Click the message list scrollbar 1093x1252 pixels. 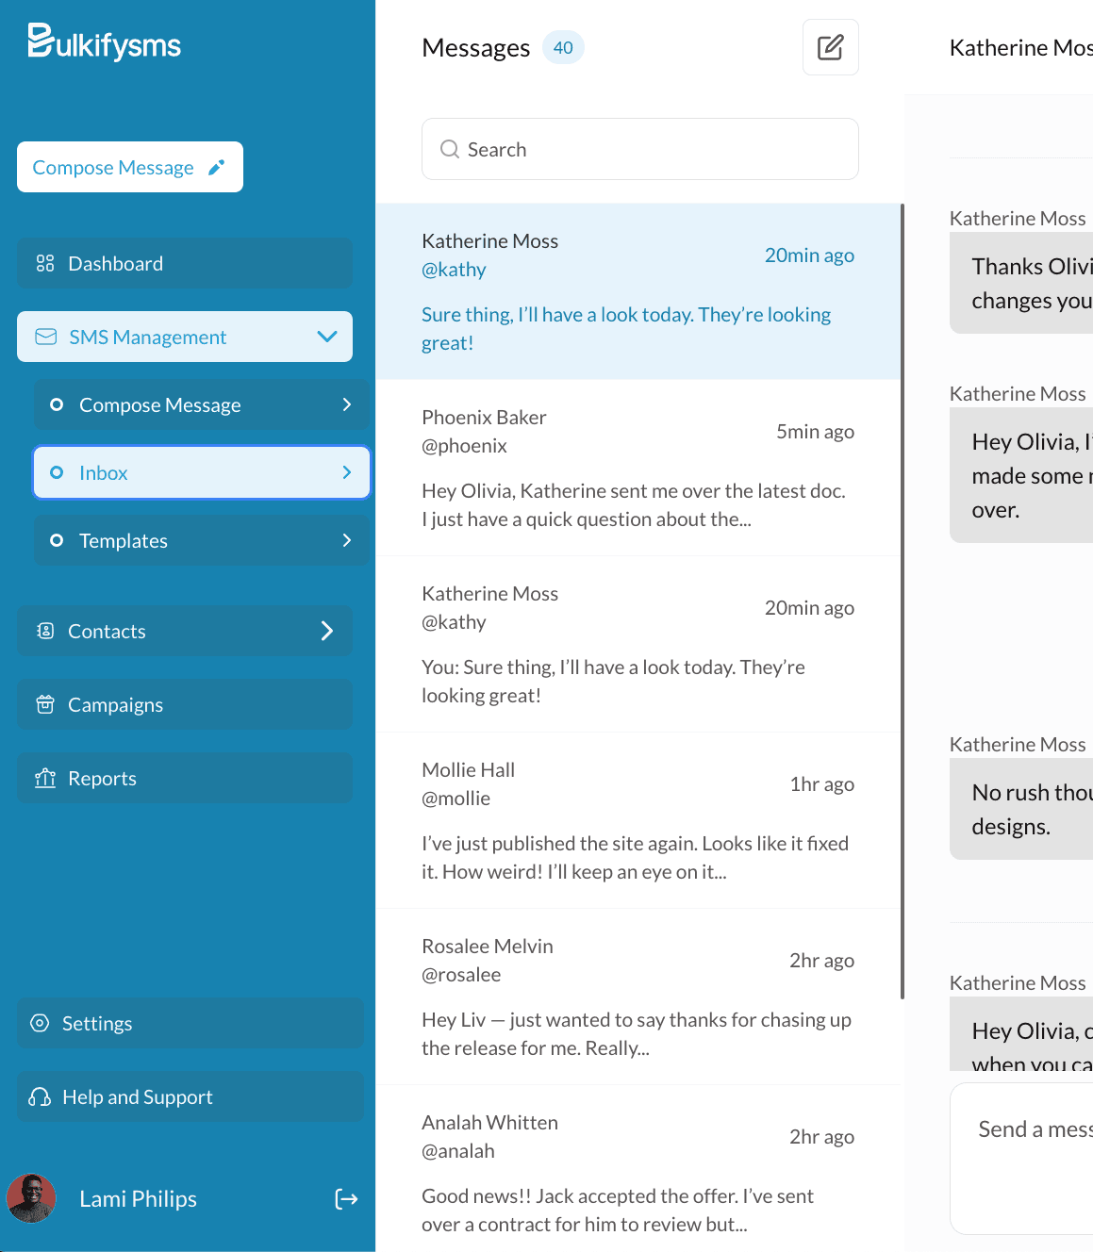coord(903,601)
